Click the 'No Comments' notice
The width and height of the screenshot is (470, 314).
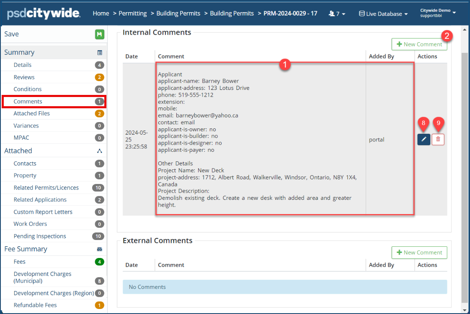(x=285, y=287)
